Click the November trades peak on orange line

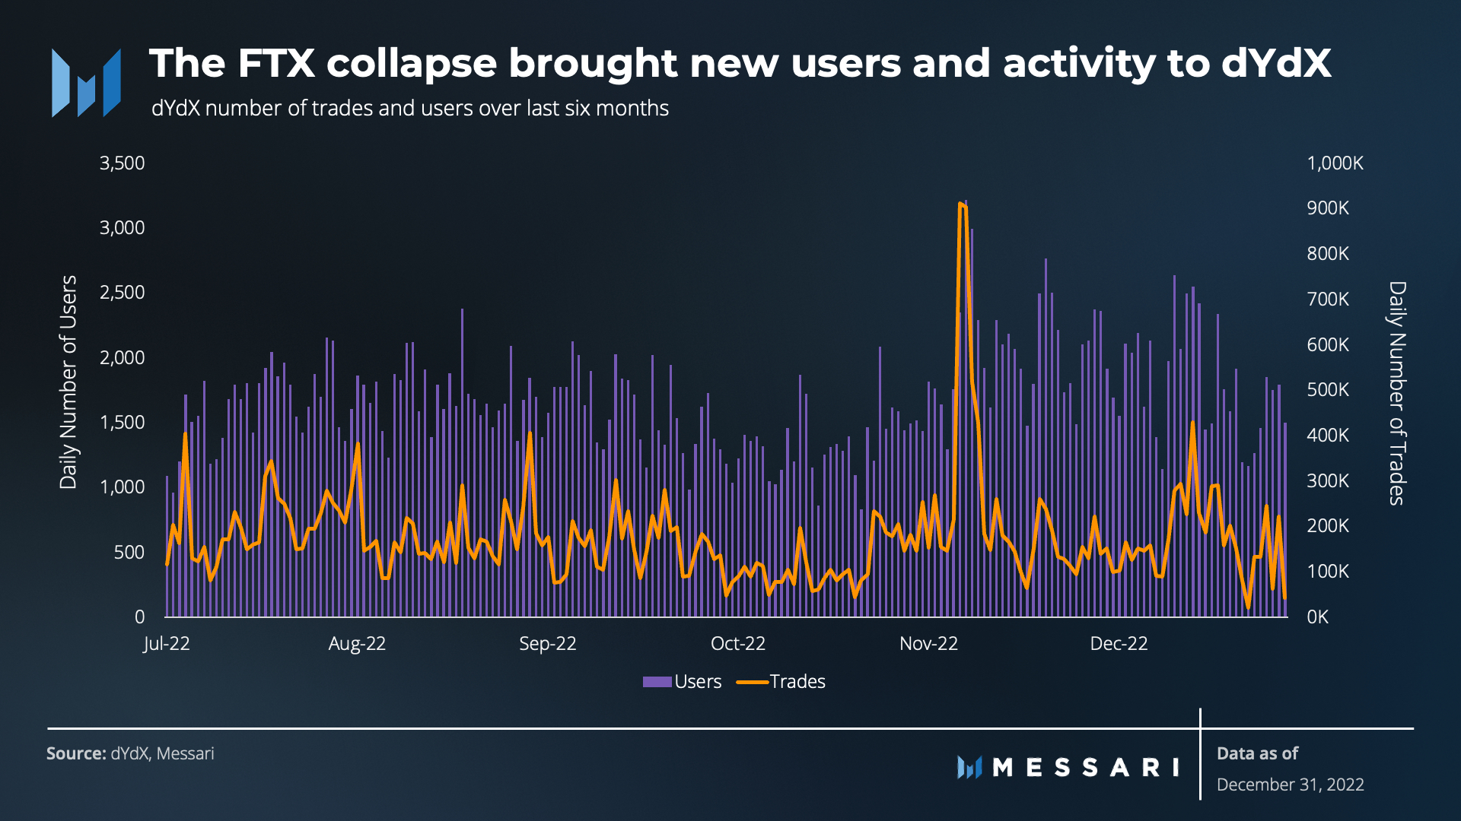960,204
